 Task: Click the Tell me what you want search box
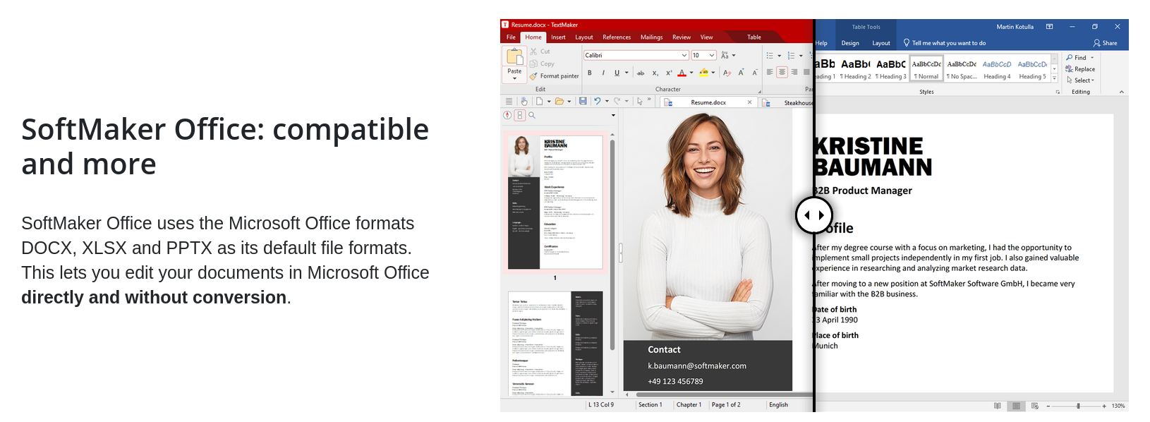tap(945, 43)
